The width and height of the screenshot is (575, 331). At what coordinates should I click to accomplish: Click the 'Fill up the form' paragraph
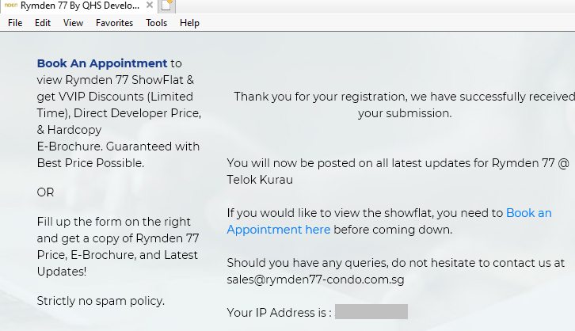click(118, 246)
